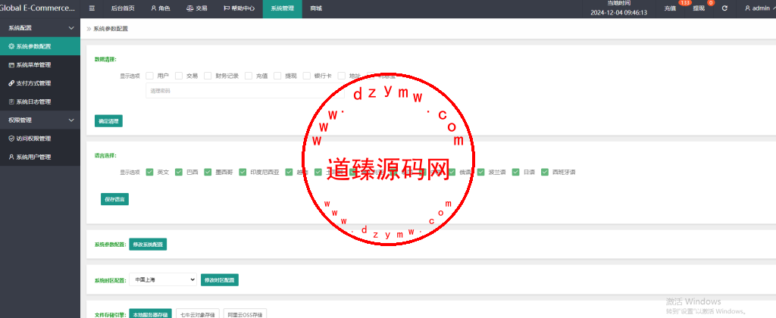This screenshot has height=318, width=776.
Task: Click the 帮助中心 flag icon in the top nav
Action: [227, 8]
